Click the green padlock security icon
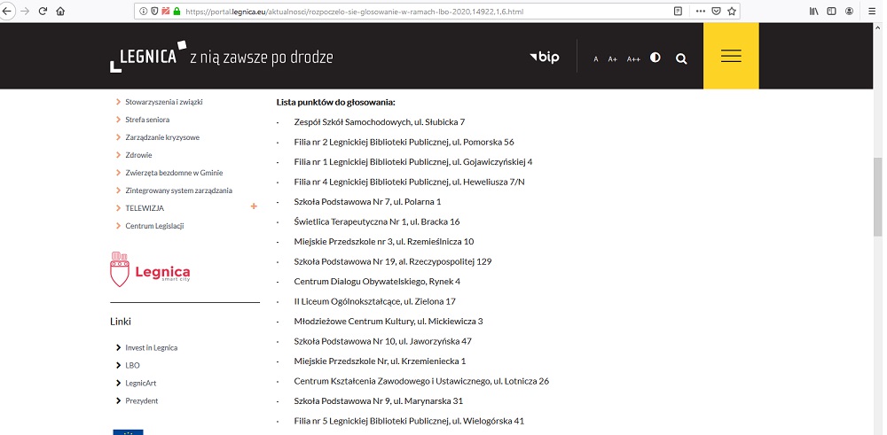This screenshot has height=435, width=887. coord(177,11)
